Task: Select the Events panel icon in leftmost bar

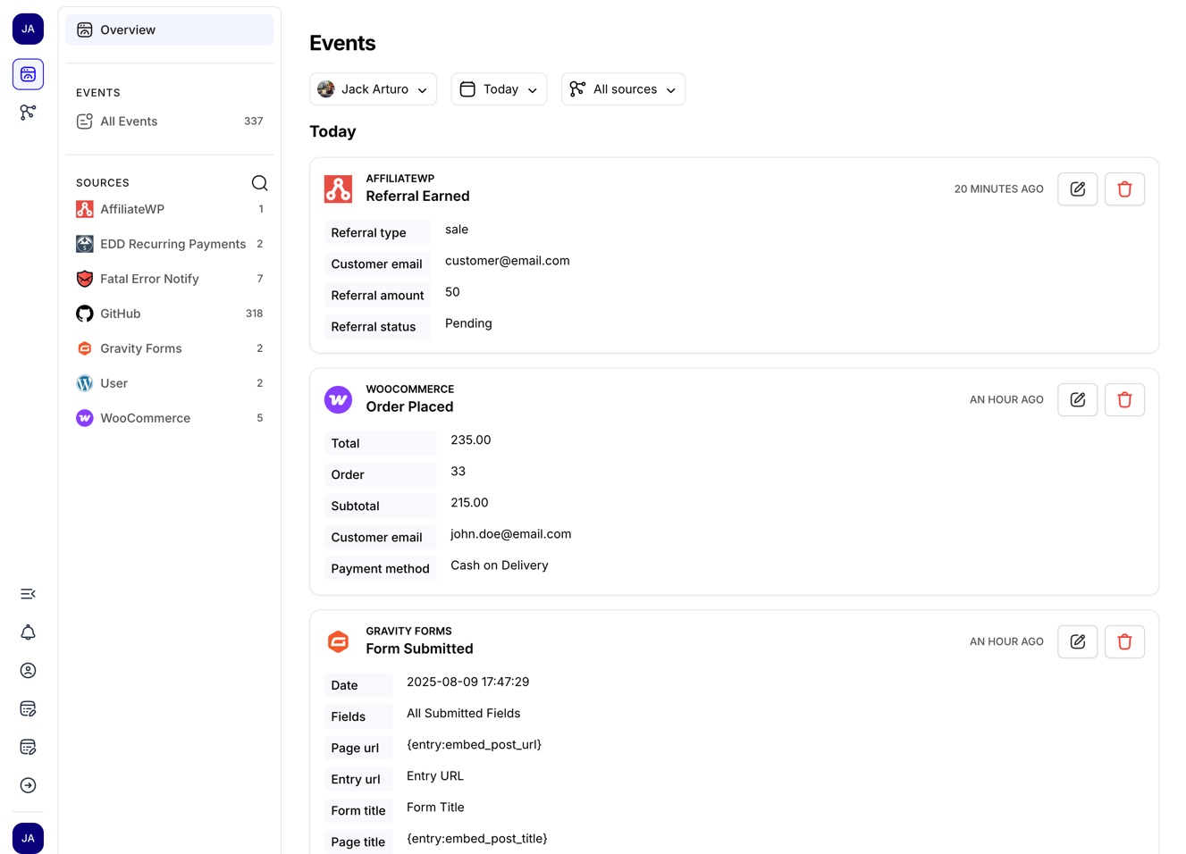Action: (28, 74)
